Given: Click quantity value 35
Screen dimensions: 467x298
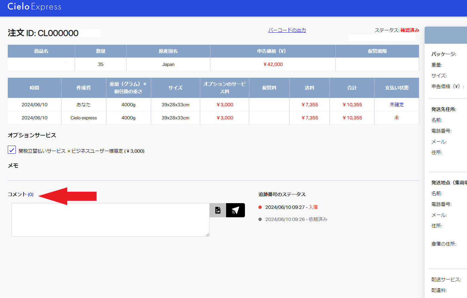Looking at the screenshot, I should [x=101, y=64].
